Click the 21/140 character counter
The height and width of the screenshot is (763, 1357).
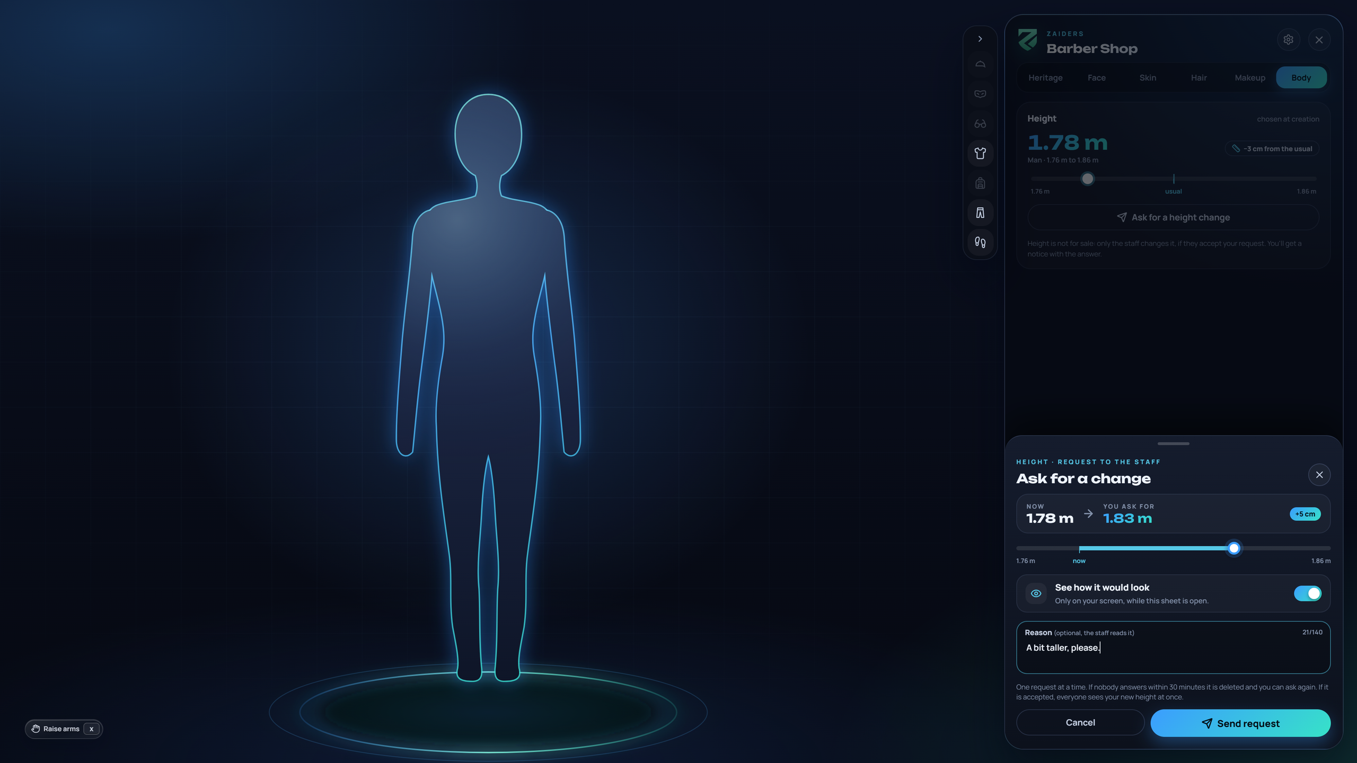[x=1312, y=632]
